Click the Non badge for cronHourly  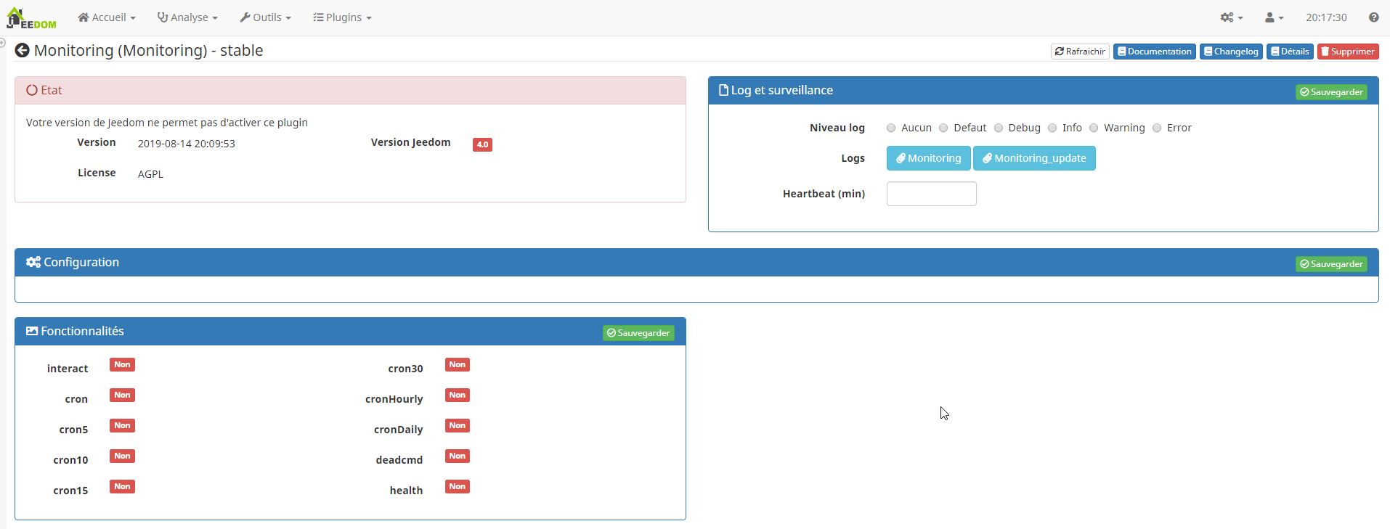point(457,395)
